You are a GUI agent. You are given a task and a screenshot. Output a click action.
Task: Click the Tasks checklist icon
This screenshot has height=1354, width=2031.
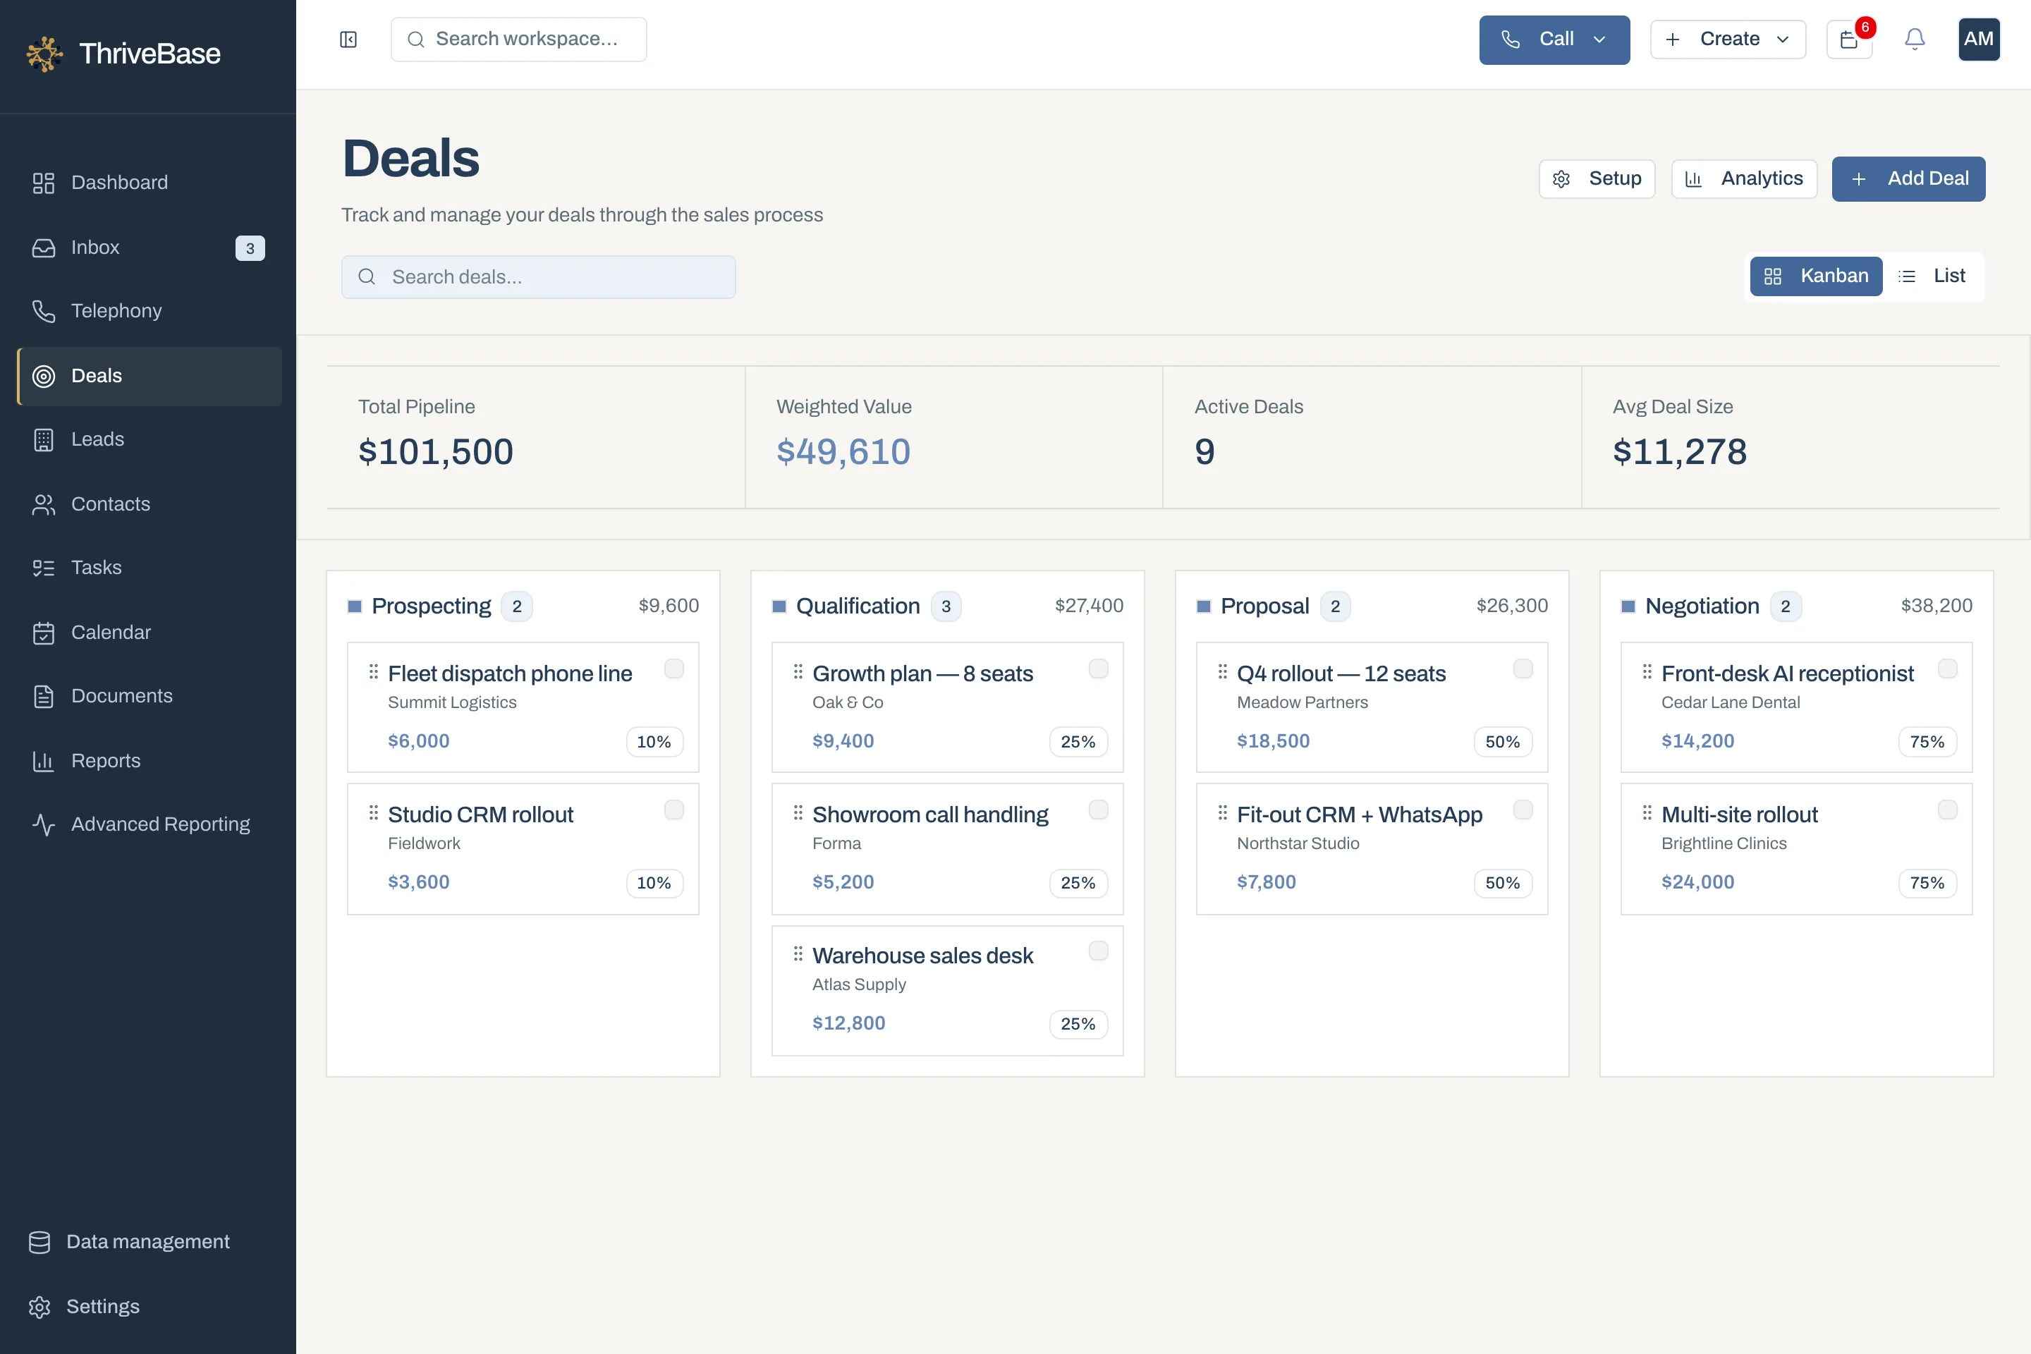coord(43,568)
